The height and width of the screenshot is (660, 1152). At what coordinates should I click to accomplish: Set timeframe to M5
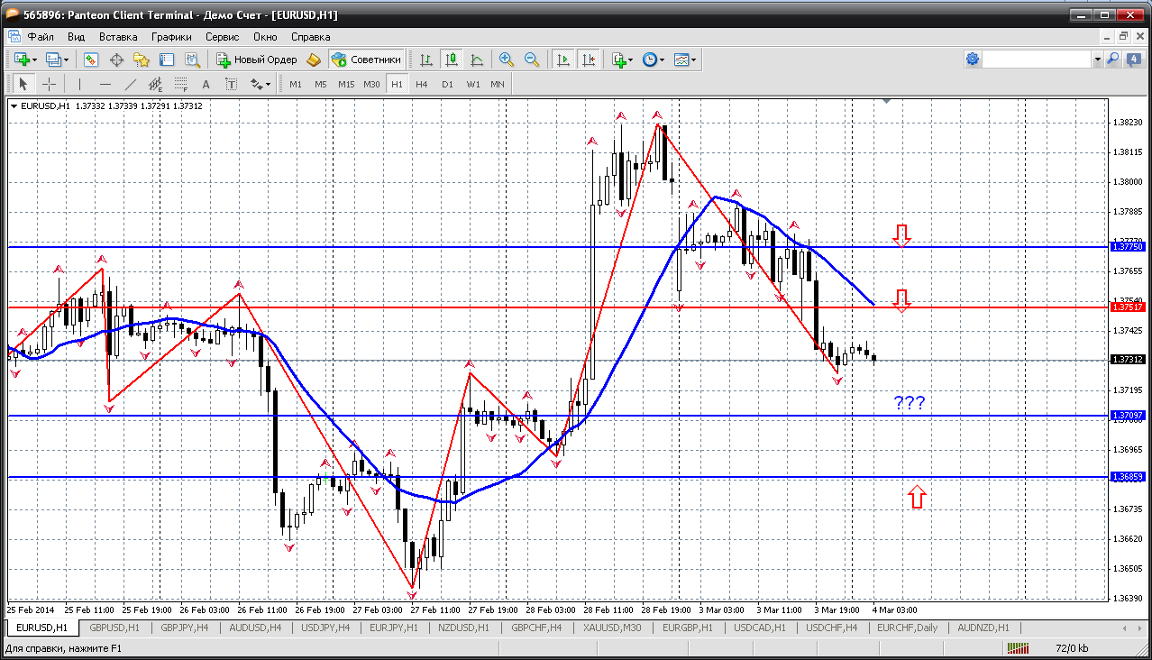321,84
